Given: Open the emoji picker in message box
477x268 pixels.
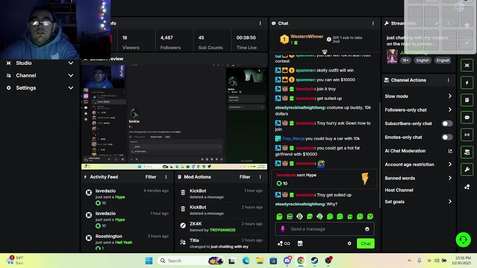Looking at the screenshot, I should (x=367, y=229).
